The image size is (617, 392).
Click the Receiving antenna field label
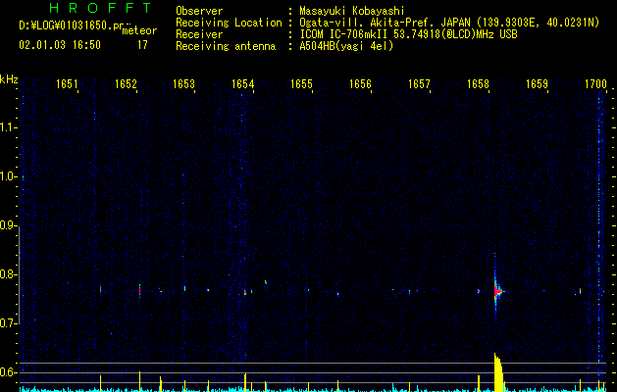point(226,46)
